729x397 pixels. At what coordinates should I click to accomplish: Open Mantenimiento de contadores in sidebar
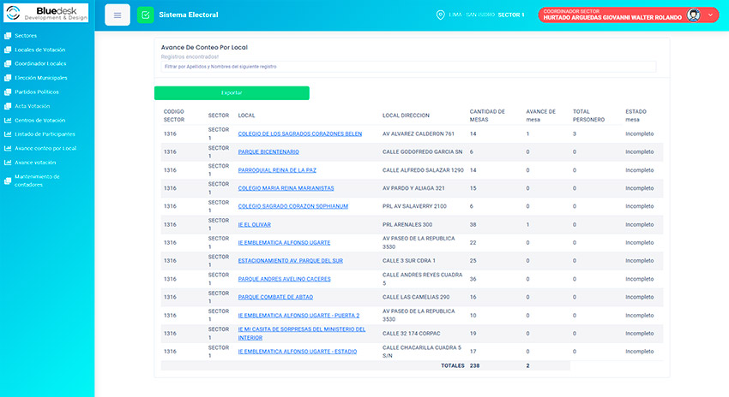(x=37, y=181)
